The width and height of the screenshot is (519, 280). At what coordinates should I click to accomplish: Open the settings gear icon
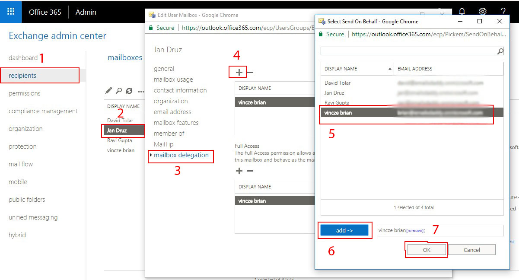coord(483,12)
